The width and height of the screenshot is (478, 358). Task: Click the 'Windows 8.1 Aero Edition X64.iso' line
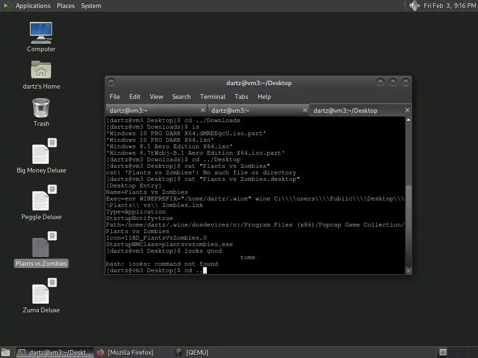[169, 146]
